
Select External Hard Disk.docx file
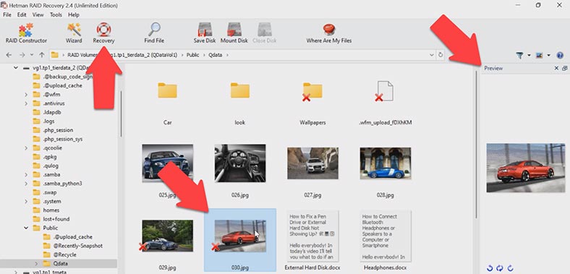[312, 236]
